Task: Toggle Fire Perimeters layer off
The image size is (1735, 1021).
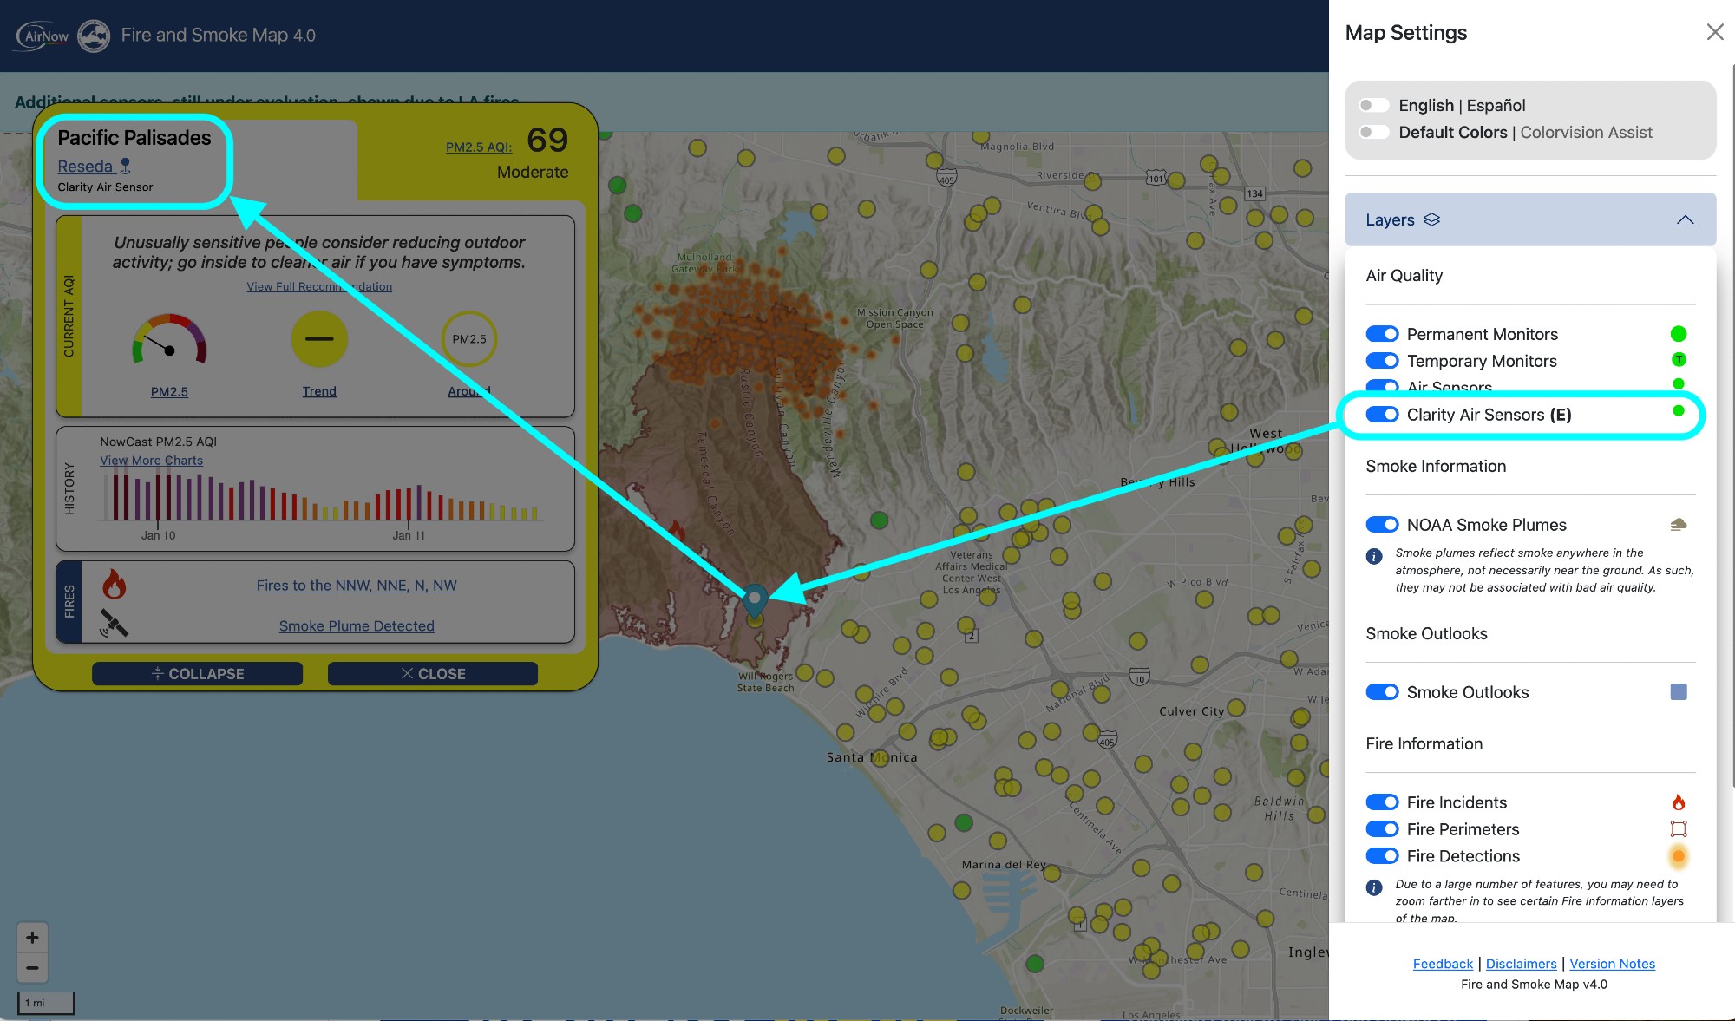Action: point(1382,829)
